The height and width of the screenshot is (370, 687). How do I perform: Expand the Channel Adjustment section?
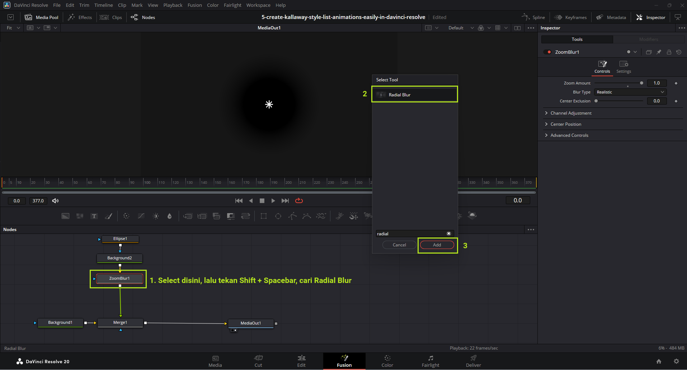point(571,113)
